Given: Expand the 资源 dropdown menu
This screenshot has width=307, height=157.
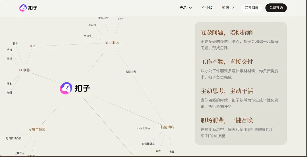Looking at the screenshot, I should [x=228, y=8].
